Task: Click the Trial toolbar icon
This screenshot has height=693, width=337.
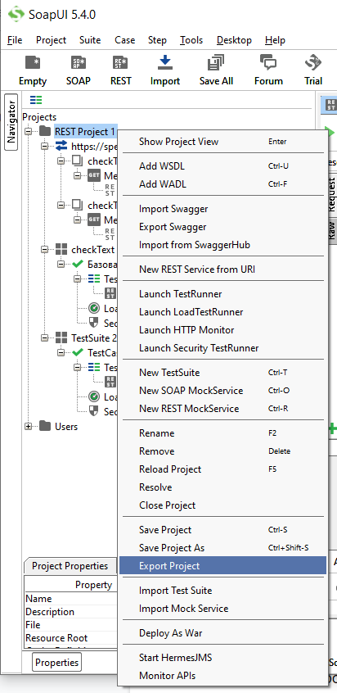Action: (x=313, y=62)
